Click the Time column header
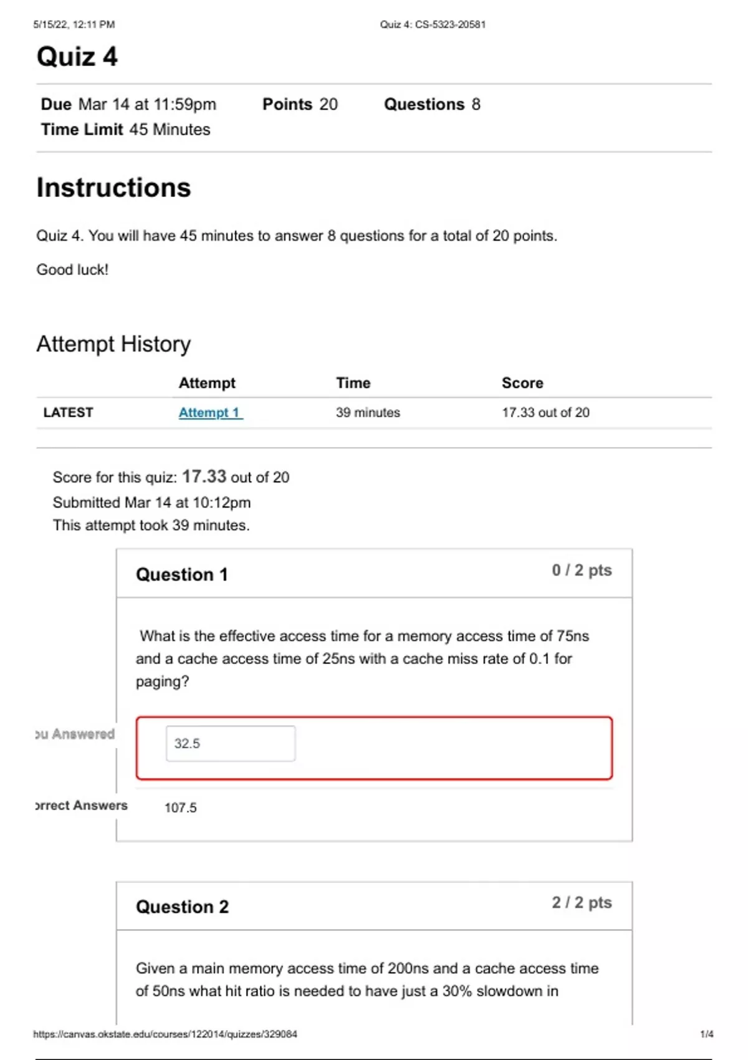The height and width of the screenshot is (1060, 748). pos(353,383)
